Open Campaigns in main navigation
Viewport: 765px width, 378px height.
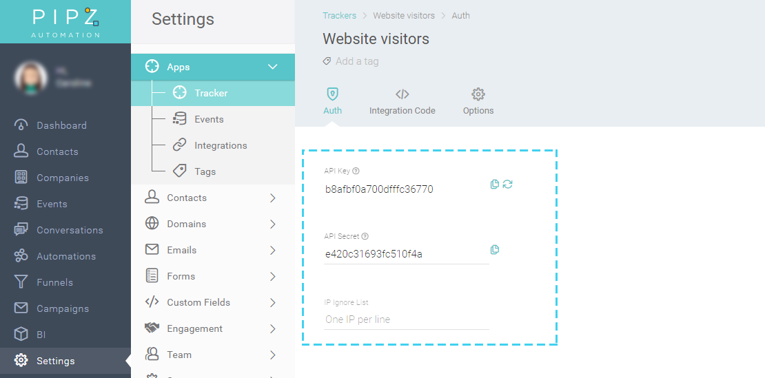coord(63,308)
